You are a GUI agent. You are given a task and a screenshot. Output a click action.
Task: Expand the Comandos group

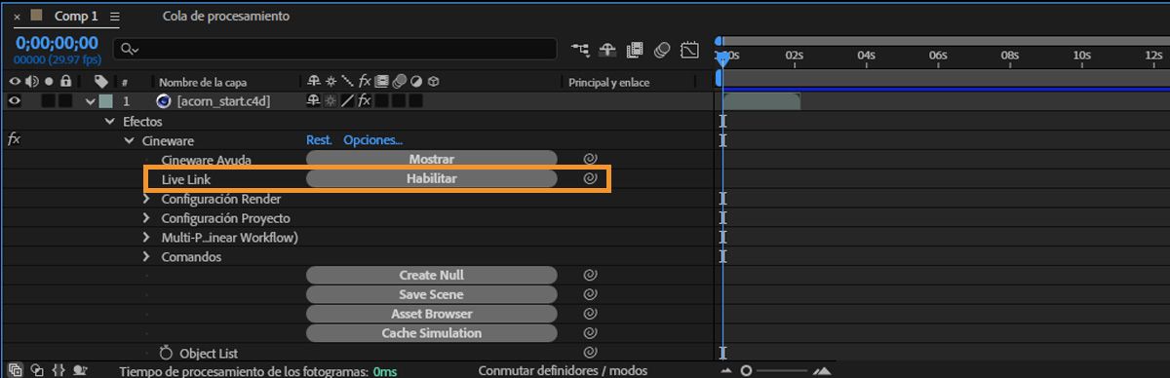tap(147, 257)
